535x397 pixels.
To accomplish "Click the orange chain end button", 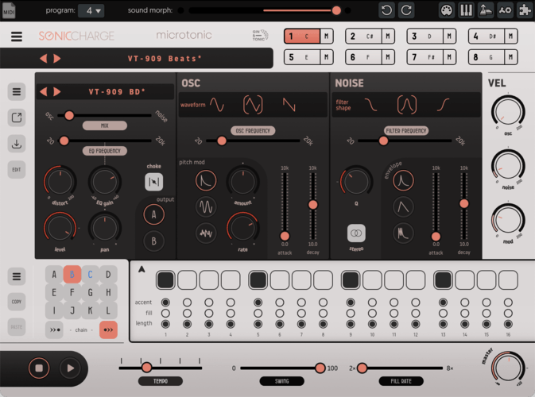I will (108, 330).
